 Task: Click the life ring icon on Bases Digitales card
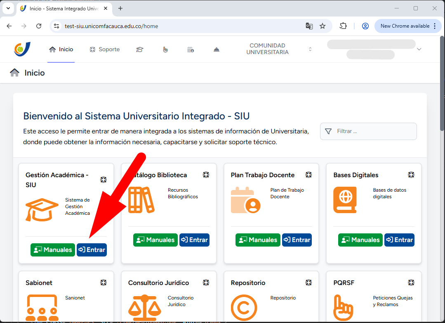pyautogui.click(x=411, y=175)
